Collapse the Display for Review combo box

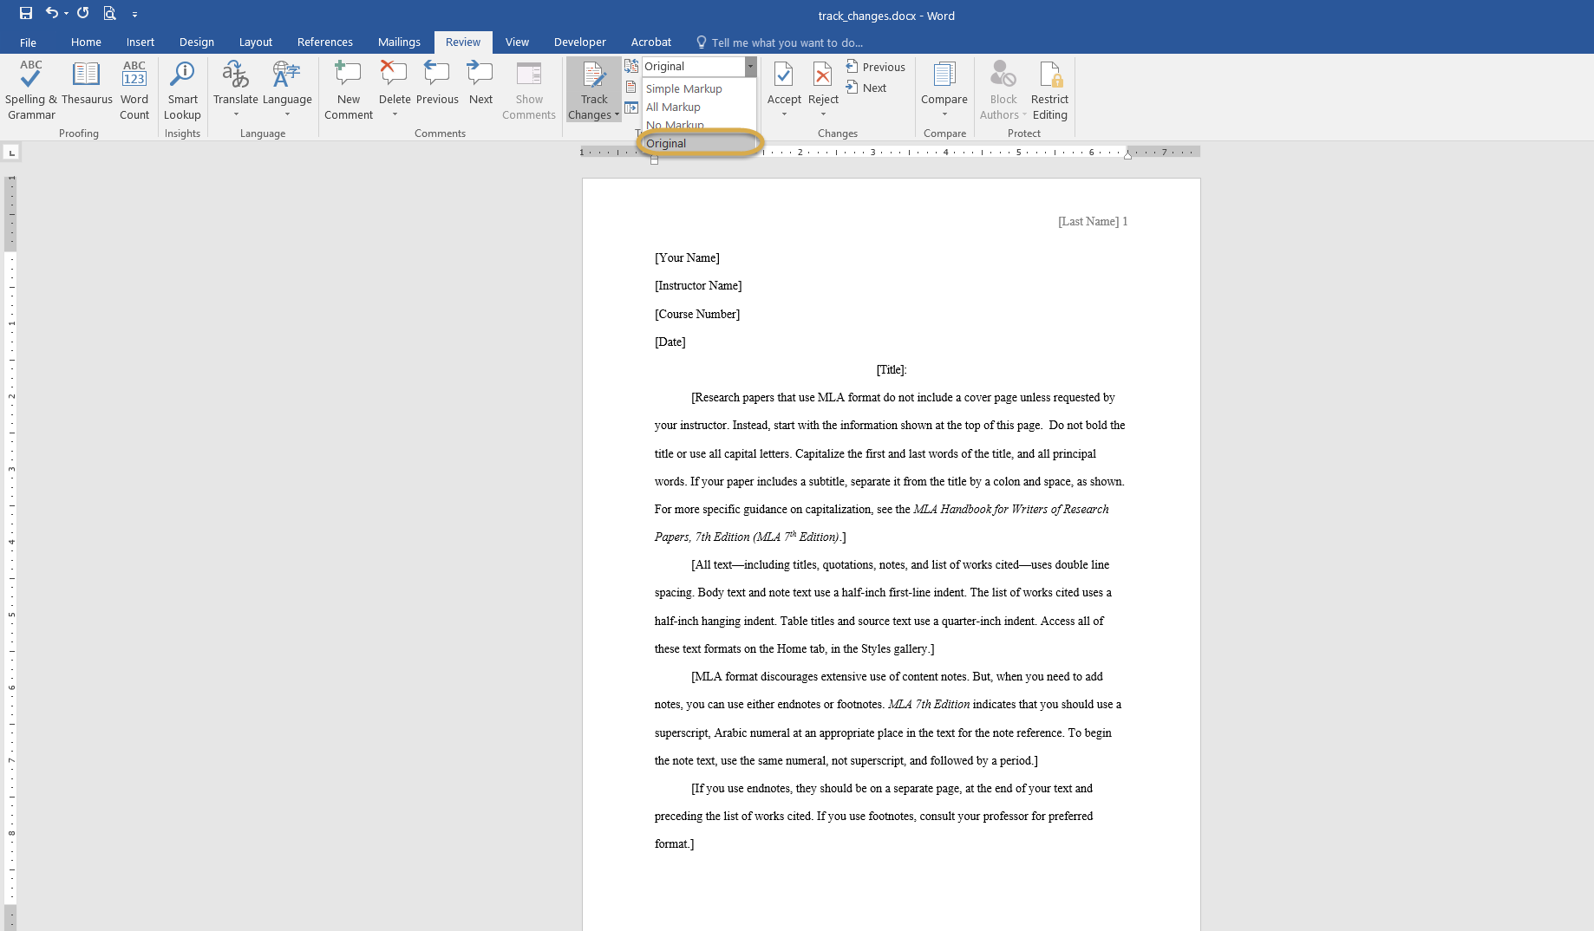[750, 67]
